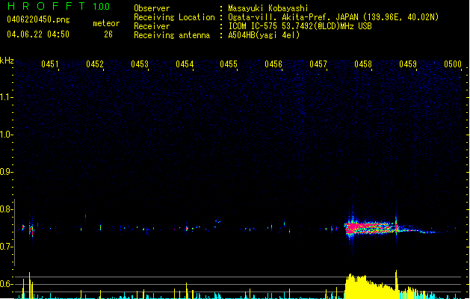Select the 0455 time axis marker
This screenshot has height=299, width=470.
click(x=229, y=65)
